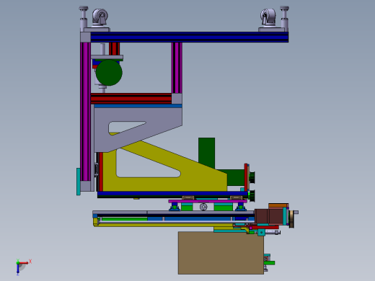Pick the brass handwheel at the far right

(291, 218)
